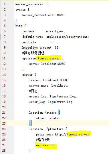
Task: Click proxy_pass on line 25
Action: [45, 135]
